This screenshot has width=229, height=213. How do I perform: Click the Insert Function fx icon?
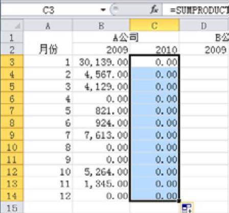pos(154,10)
